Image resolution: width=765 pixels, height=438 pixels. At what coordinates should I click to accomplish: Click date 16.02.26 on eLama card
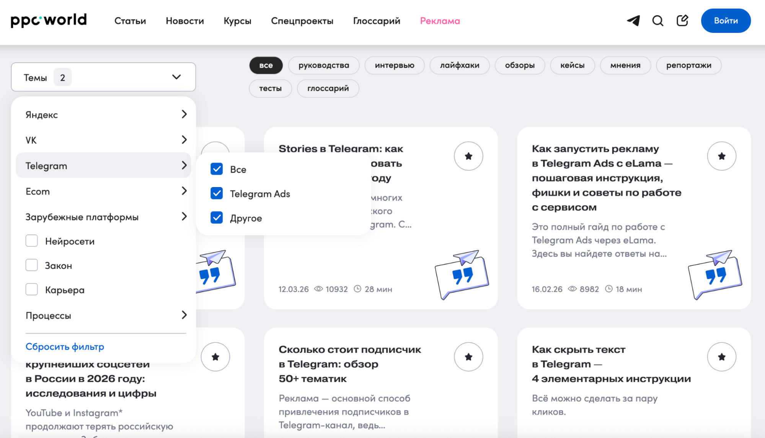(x=547, y=289)
